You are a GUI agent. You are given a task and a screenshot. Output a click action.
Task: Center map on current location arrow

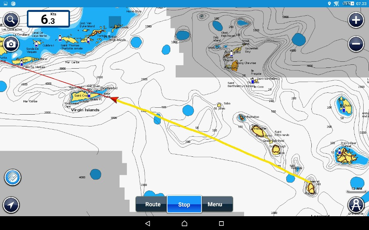click(x=11, y=205)
